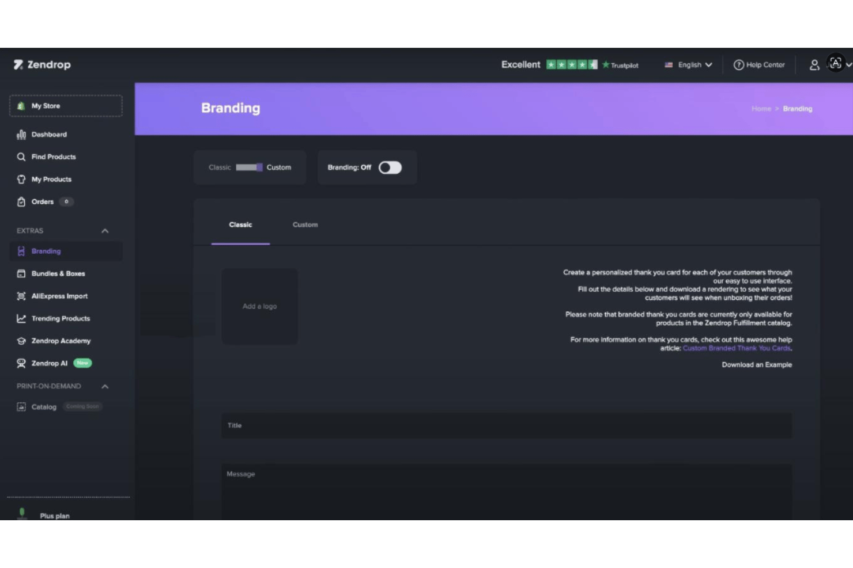This screenshot has height=568, width=853.
Task: Click the user profile icon
Action: (x=814, y=65)
